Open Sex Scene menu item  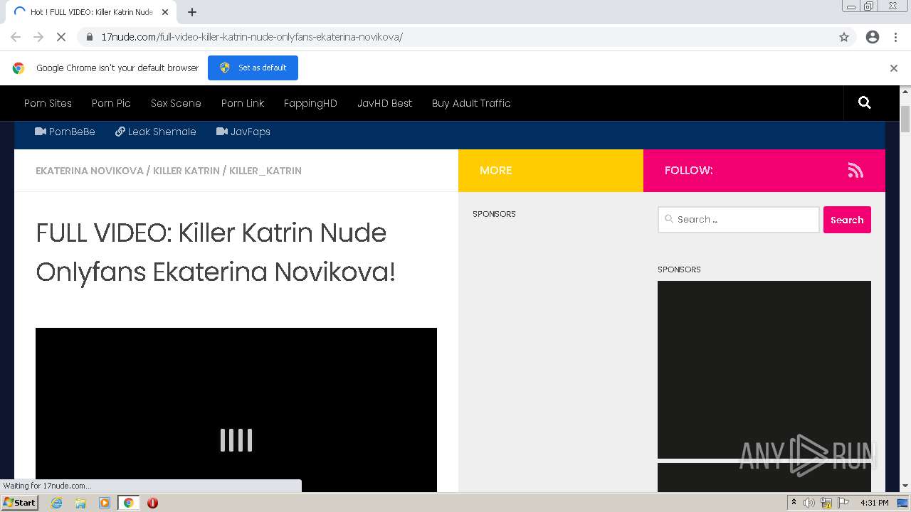176,103
